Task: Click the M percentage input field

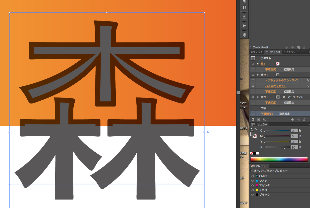Action: (295, 136)
